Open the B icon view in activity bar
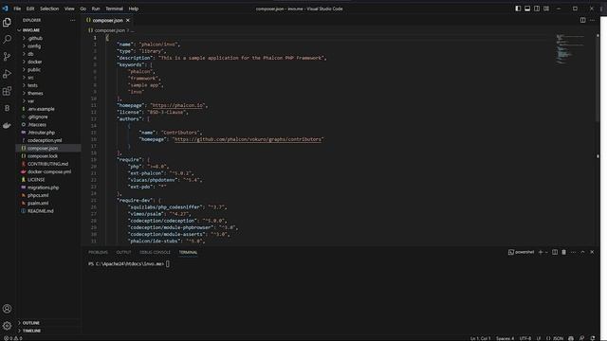Image resolution: width=607 pixels, height=341 pixels. click(7, 108)
